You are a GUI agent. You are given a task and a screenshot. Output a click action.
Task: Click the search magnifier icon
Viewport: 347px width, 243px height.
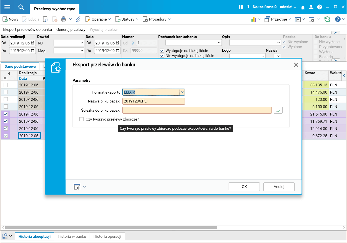[21, 7]
